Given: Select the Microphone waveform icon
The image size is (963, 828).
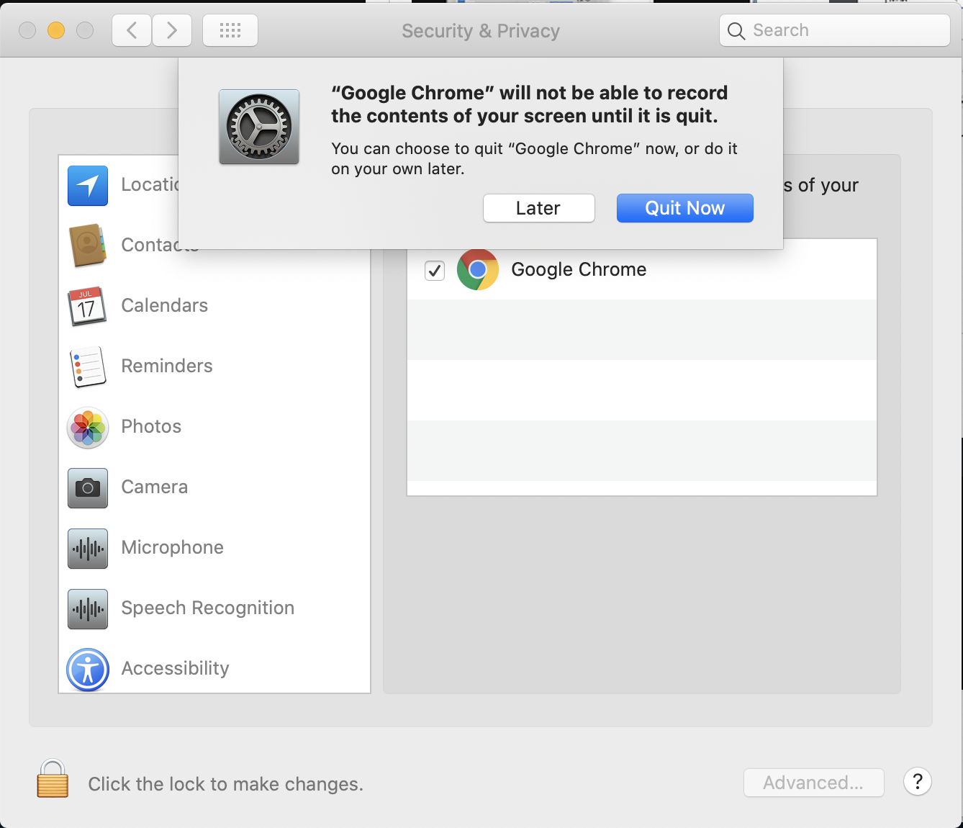Looking at the screenshot, I should (88, 549).
